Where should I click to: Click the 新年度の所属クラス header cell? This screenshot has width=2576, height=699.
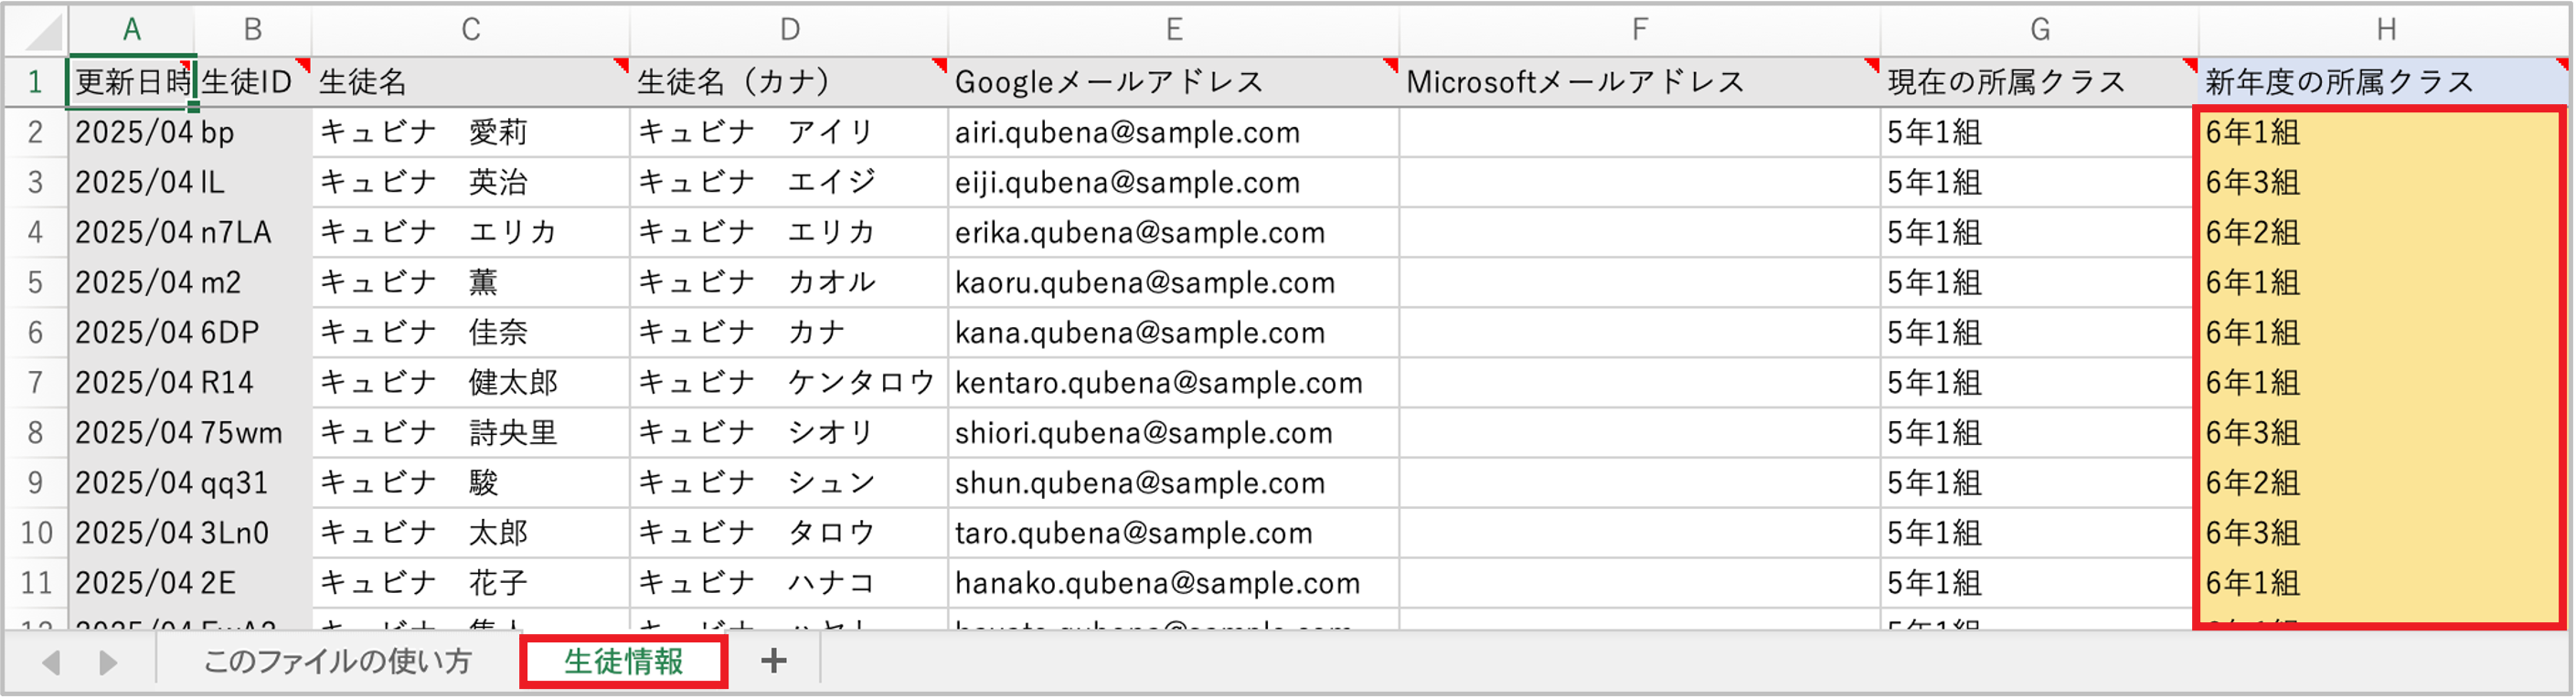tap(2385, 82)
